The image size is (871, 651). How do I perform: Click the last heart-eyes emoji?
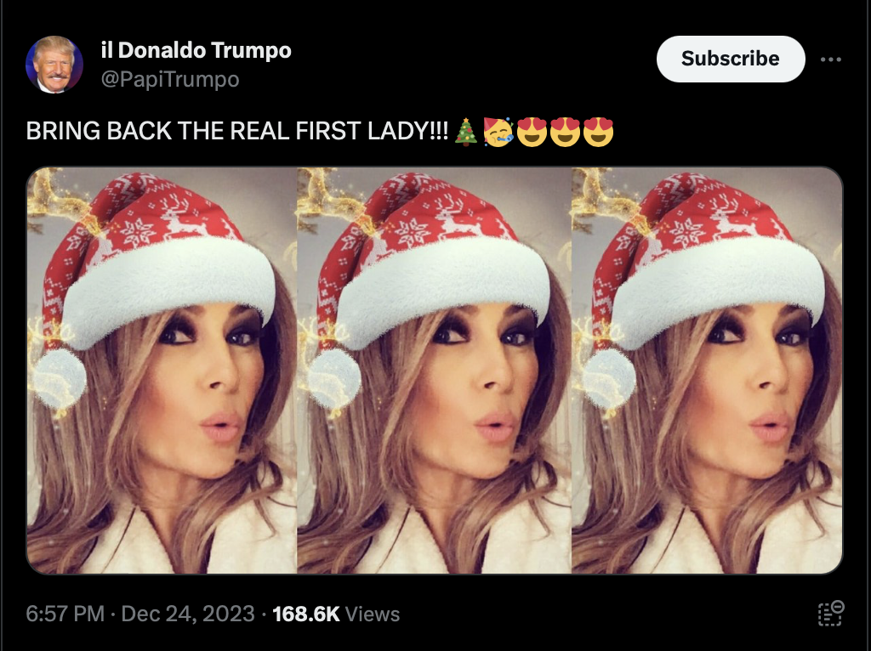(x=598, y=132)
